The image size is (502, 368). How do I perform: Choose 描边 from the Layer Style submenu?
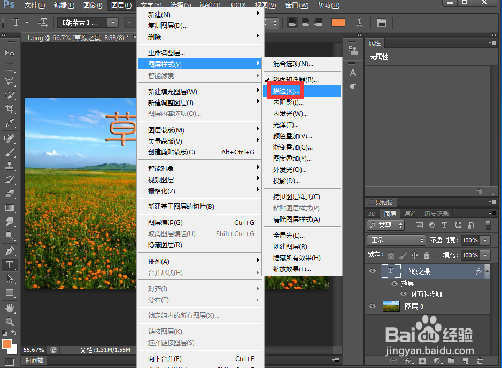[x=285, y=91]
